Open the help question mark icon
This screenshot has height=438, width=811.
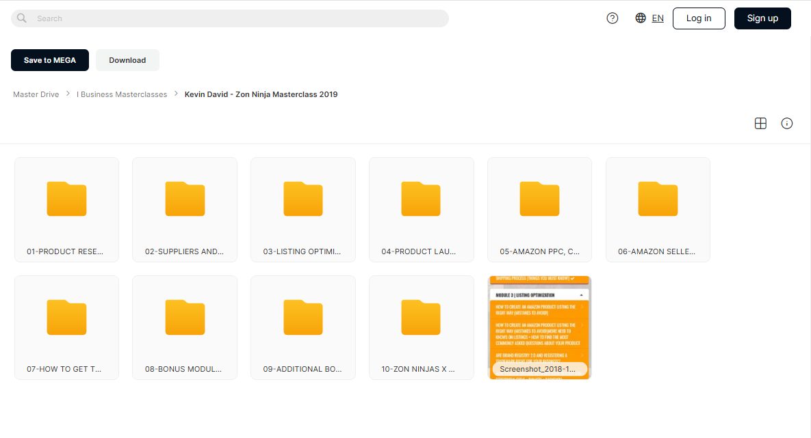pyautogui.click(x=613, y=18)
